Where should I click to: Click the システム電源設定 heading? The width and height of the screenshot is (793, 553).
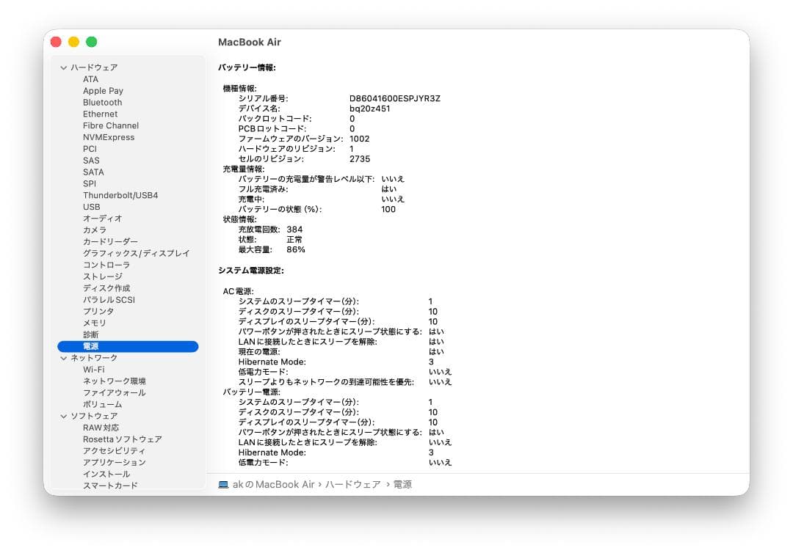(x=251, y=270)
